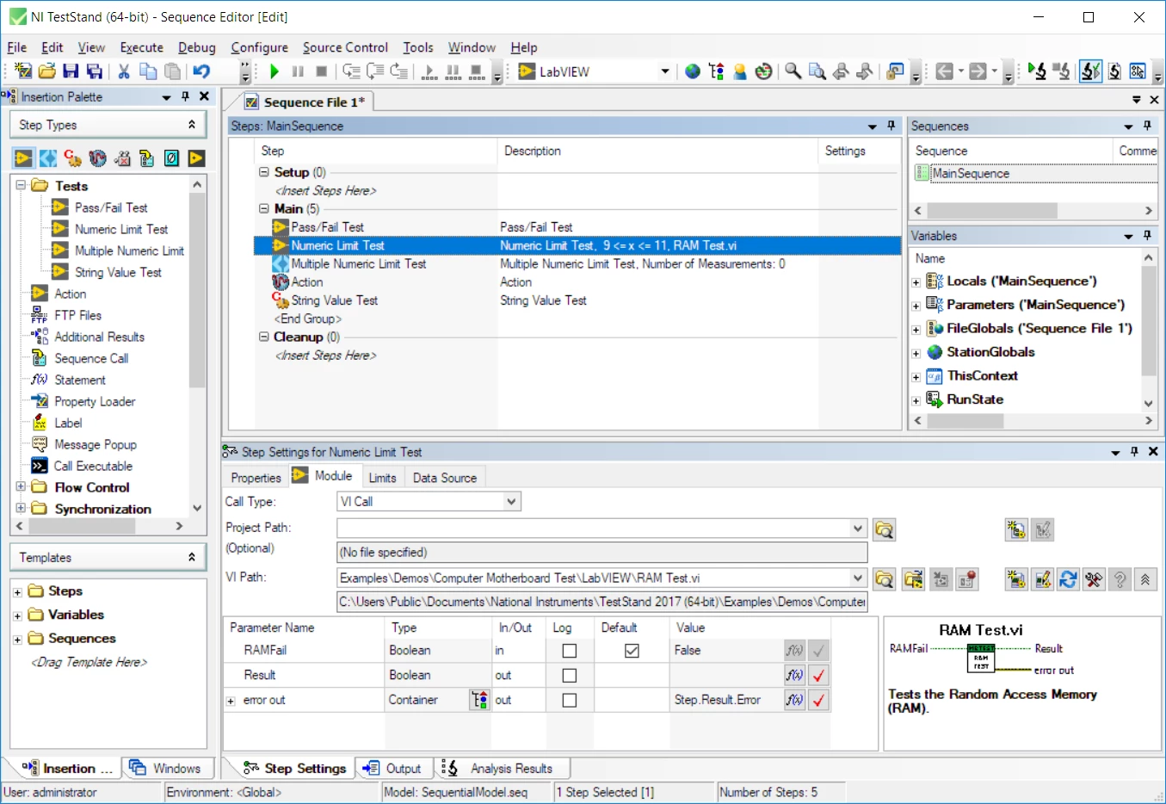Viewport: 1166px width, 804px height.
Task: Browse for the VI Path file
Action: 884,579
